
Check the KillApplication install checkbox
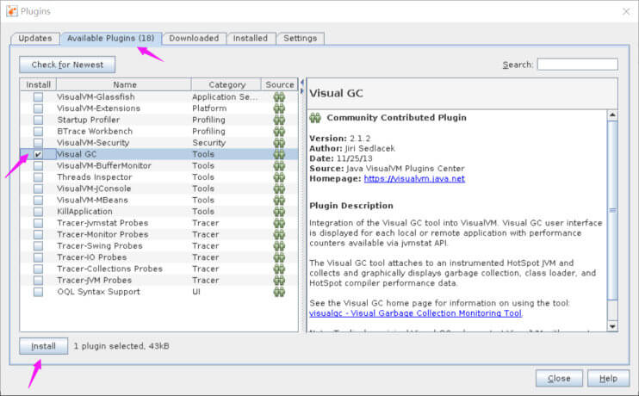(38, 212)
